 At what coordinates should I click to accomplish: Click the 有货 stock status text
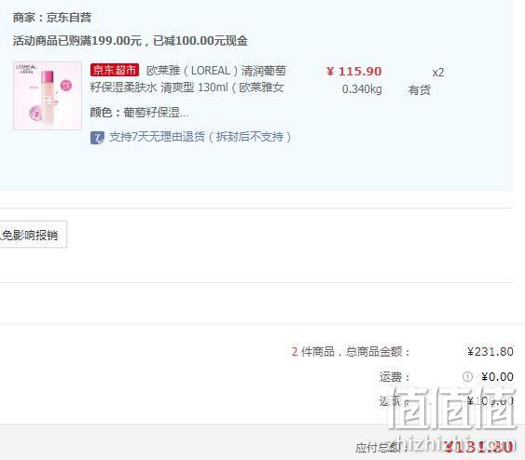(x=420, y=90)
